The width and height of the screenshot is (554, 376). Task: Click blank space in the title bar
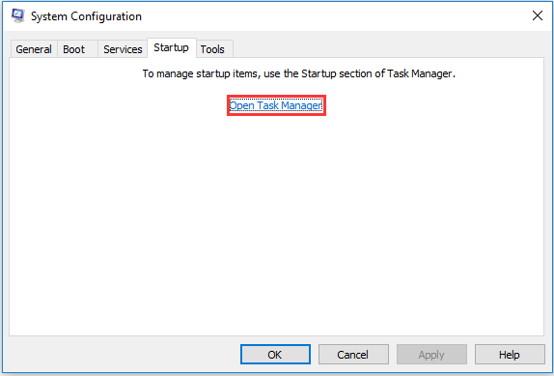pyautogui.click(x=336, y=15)
